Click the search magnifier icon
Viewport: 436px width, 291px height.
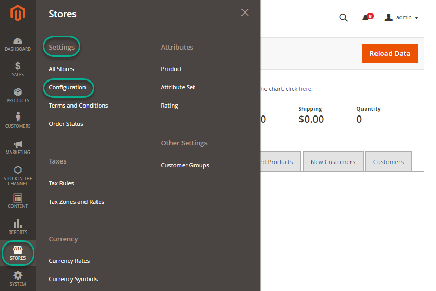[343, 18]
